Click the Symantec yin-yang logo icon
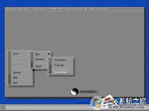 [x=74, y=91]
